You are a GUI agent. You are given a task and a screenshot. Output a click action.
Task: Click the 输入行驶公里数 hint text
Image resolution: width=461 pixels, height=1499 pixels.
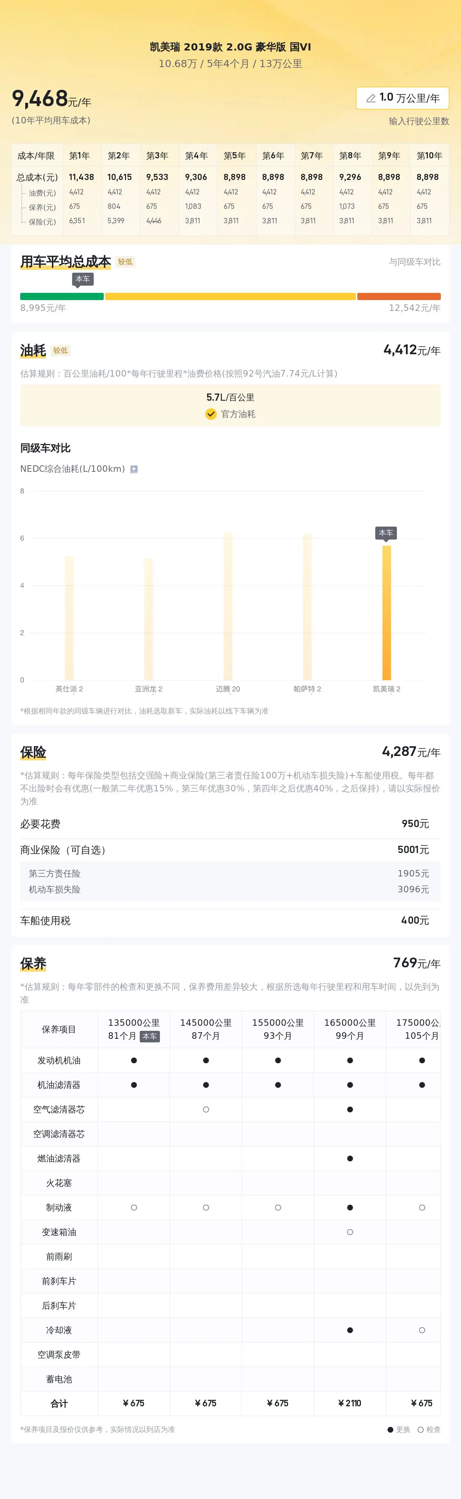pyautogui.click(x=419, y=121)
